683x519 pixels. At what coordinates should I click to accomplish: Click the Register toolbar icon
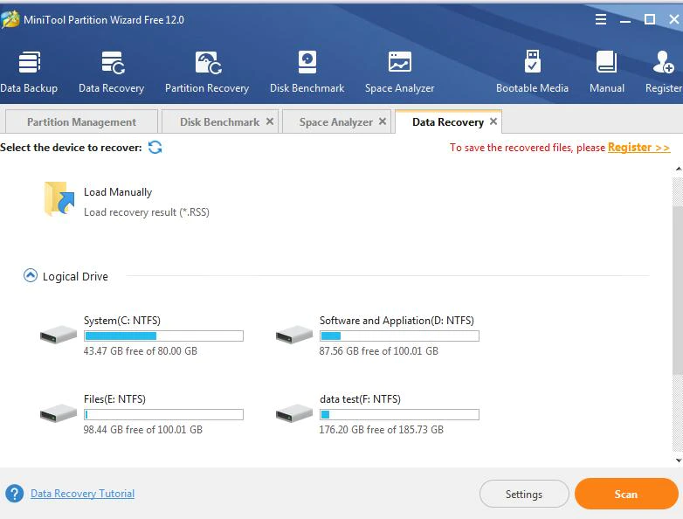point(664,73)
